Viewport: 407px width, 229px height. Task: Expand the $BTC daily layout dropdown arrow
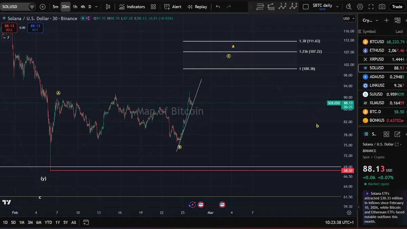tap(337, 6)
